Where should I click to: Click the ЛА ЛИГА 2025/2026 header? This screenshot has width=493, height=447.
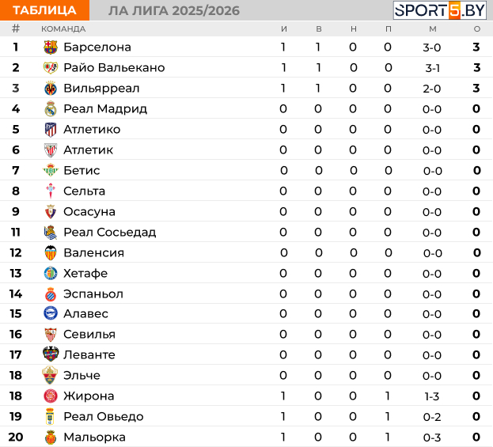pyautogui.click(x=174, y=11)
